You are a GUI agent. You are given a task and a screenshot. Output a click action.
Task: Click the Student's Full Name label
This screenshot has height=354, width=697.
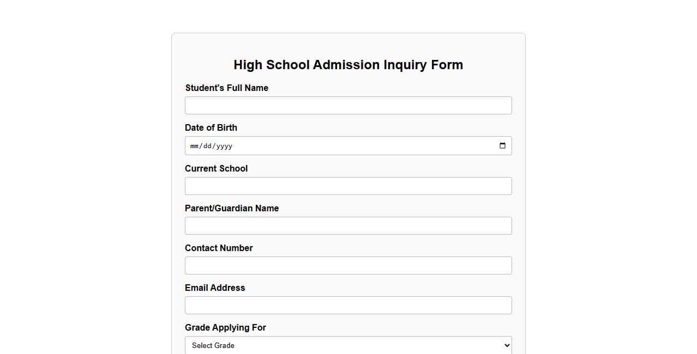pyautogui.click(x=226, y=88)
